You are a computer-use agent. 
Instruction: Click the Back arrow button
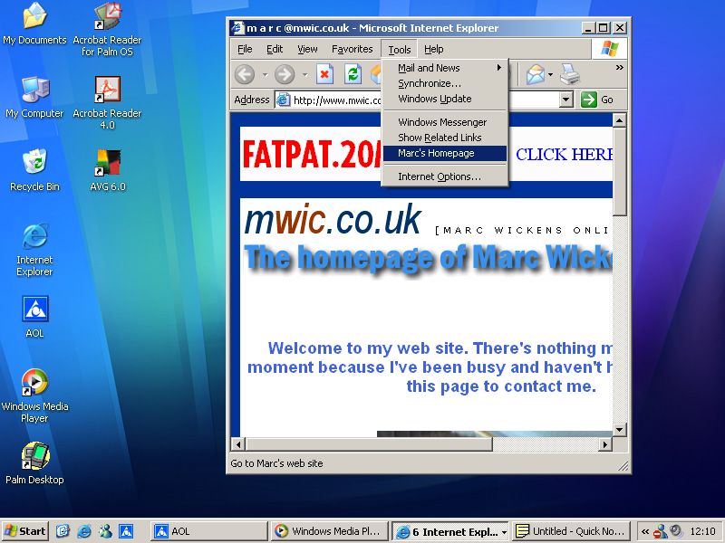click(x=245, y=74)
